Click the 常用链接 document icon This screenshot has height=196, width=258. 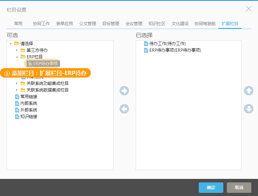[x=17, y=97]
